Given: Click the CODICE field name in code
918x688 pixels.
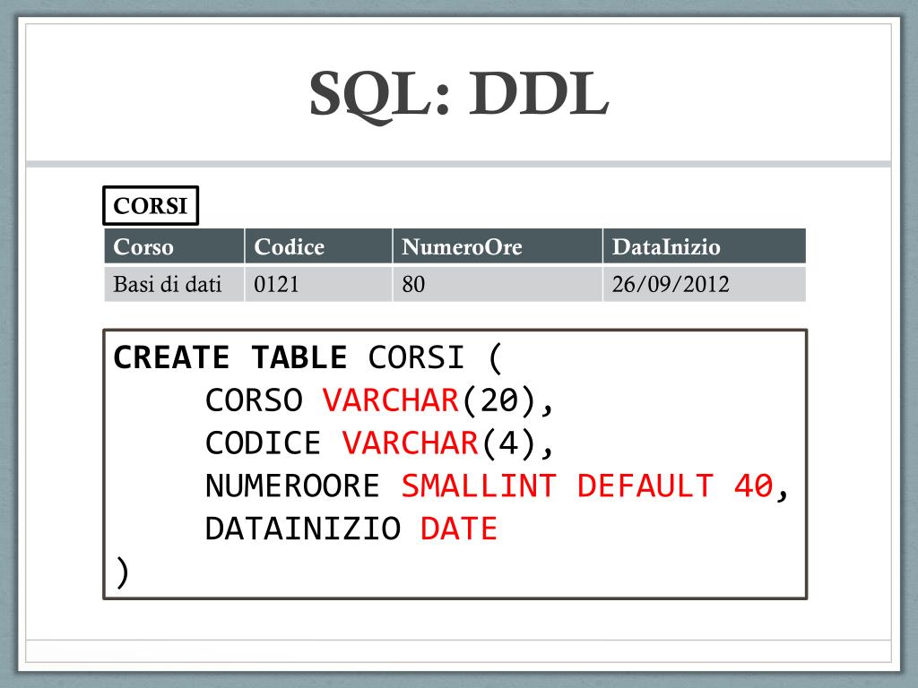Looking at the screenshot, I should tap(264, 443).
